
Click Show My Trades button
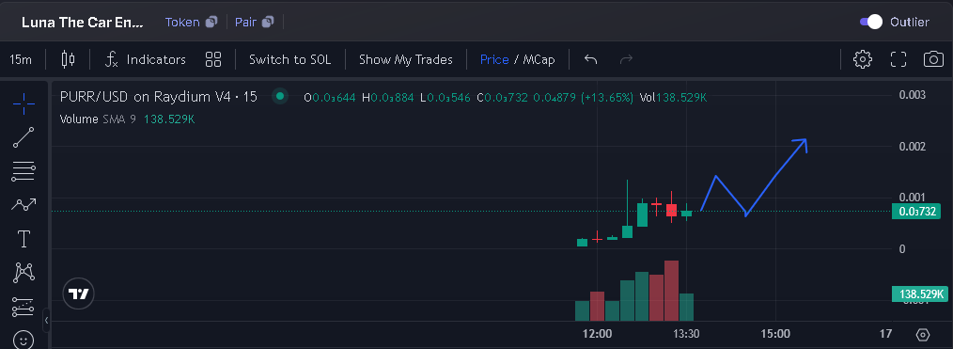click(405, 59)
